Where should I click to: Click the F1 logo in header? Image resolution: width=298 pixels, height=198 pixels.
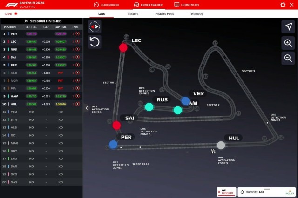11,5
